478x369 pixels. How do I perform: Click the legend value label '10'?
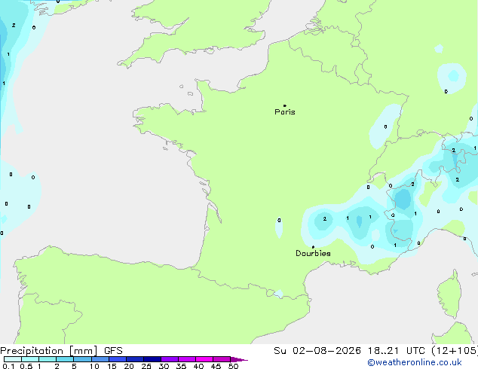94,366
